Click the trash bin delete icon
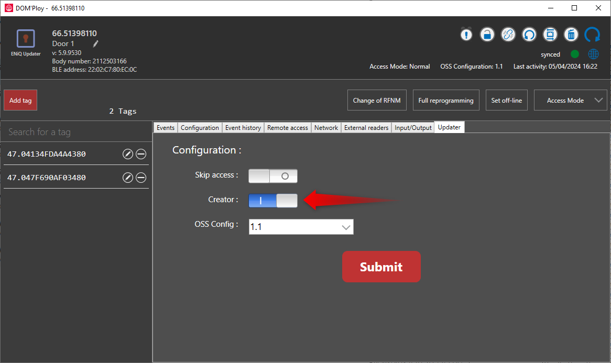 pos(571,35)
